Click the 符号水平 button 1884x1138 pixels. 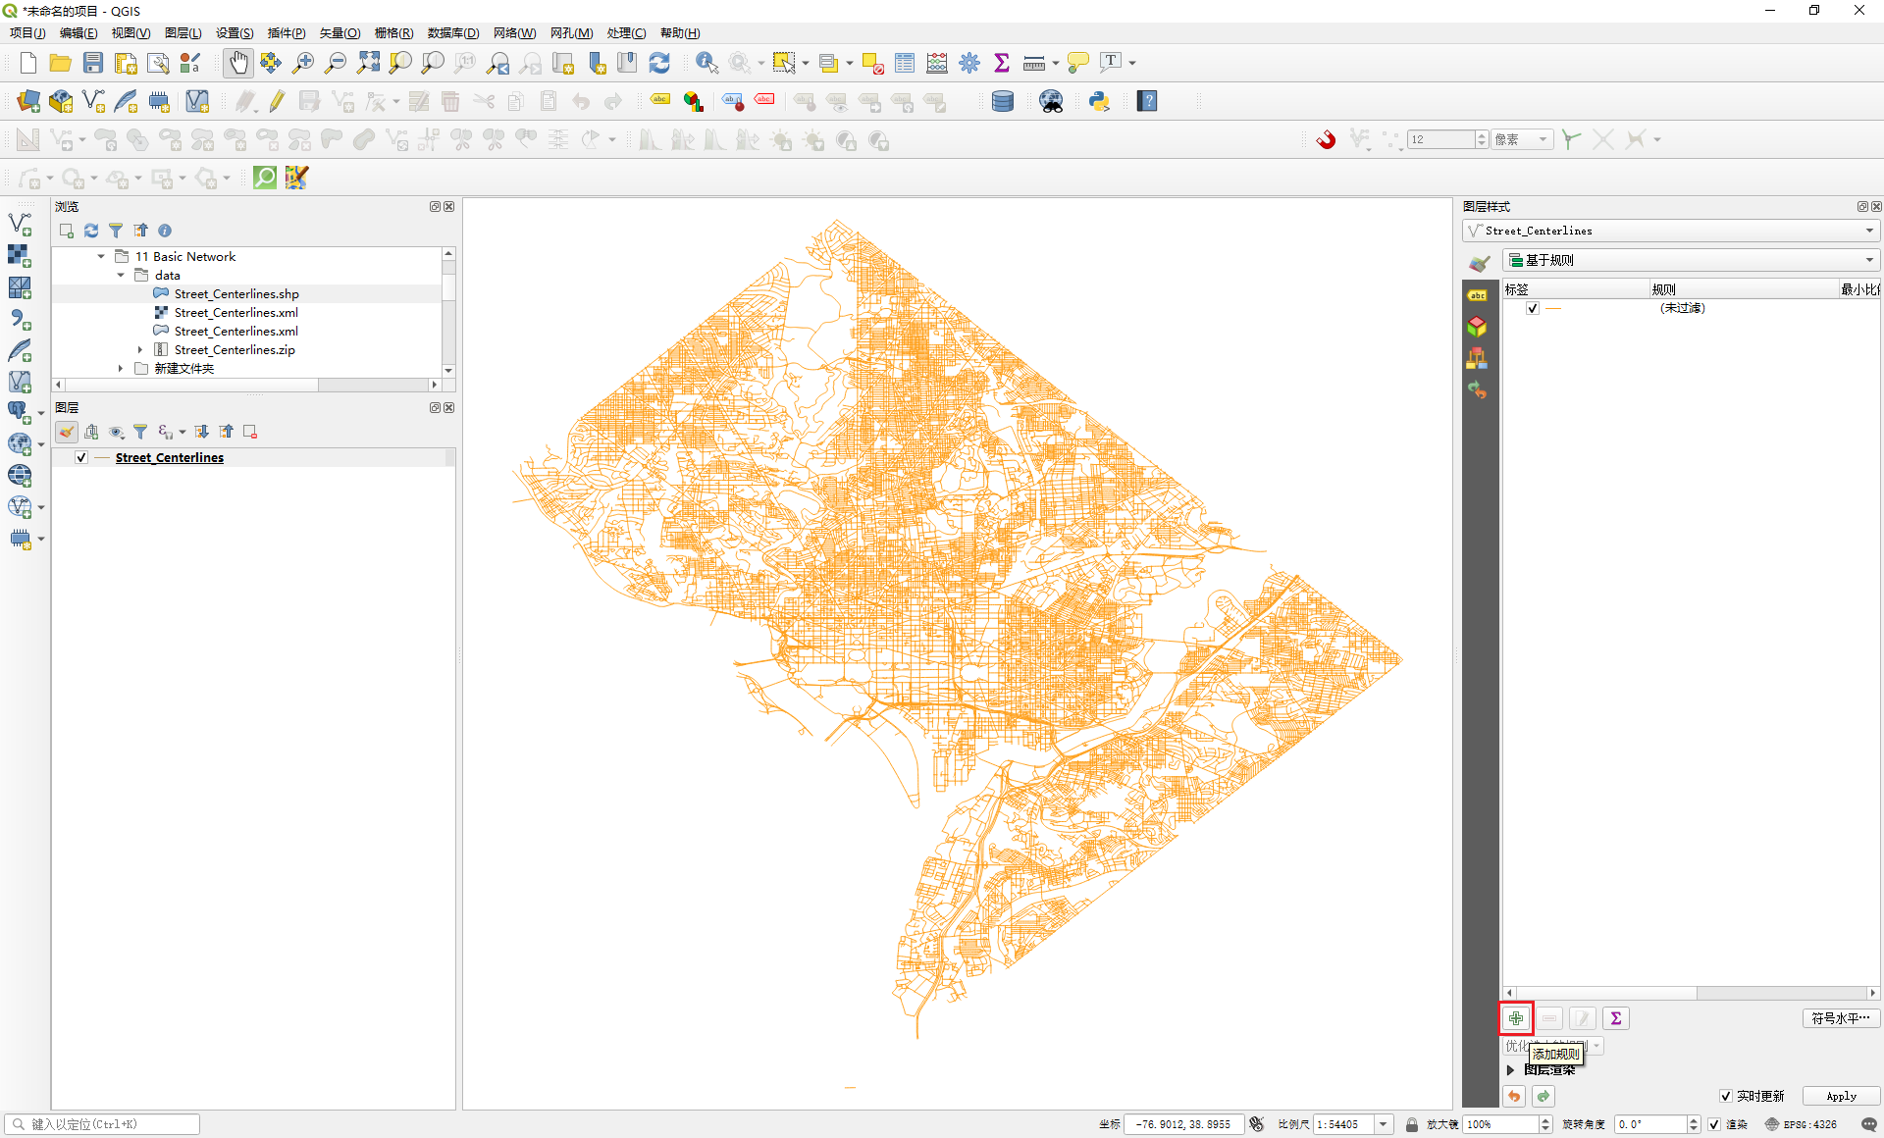[x=1840, y=1018]
